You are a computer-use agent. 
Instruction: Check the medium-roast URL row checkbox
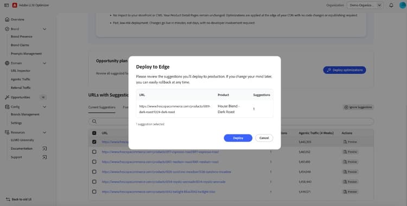tap(94, 162)
